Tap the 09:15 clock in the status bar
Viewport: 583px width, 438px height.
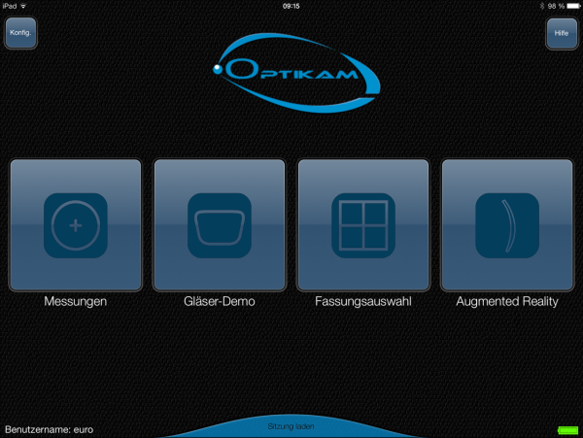click(x=291, y=6)
